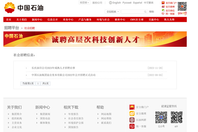Open the 关于我们 navigation menu
This screenshot has width=198, height=132.
[21, 19]
